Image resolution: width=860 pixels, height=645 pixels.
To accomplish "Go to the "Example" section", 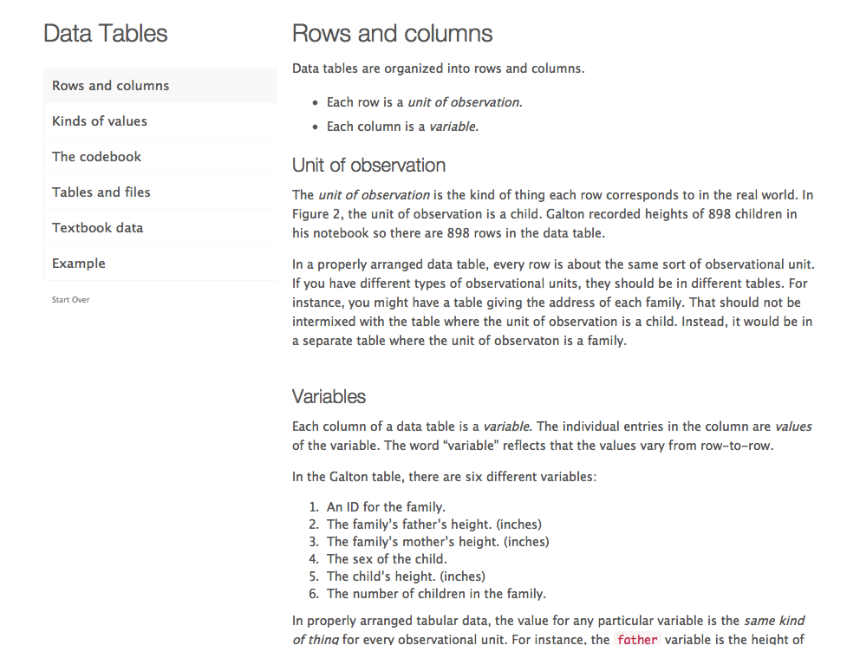I will coord(78,263).
